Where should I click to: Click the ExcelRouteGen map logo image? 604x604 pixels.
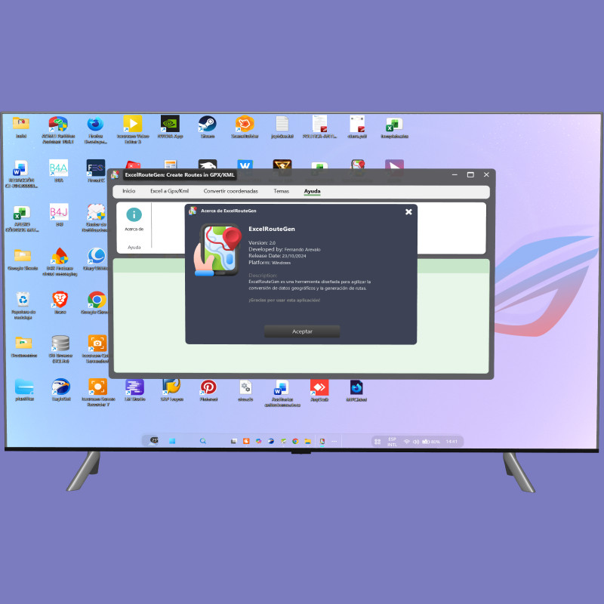(220, 248)
